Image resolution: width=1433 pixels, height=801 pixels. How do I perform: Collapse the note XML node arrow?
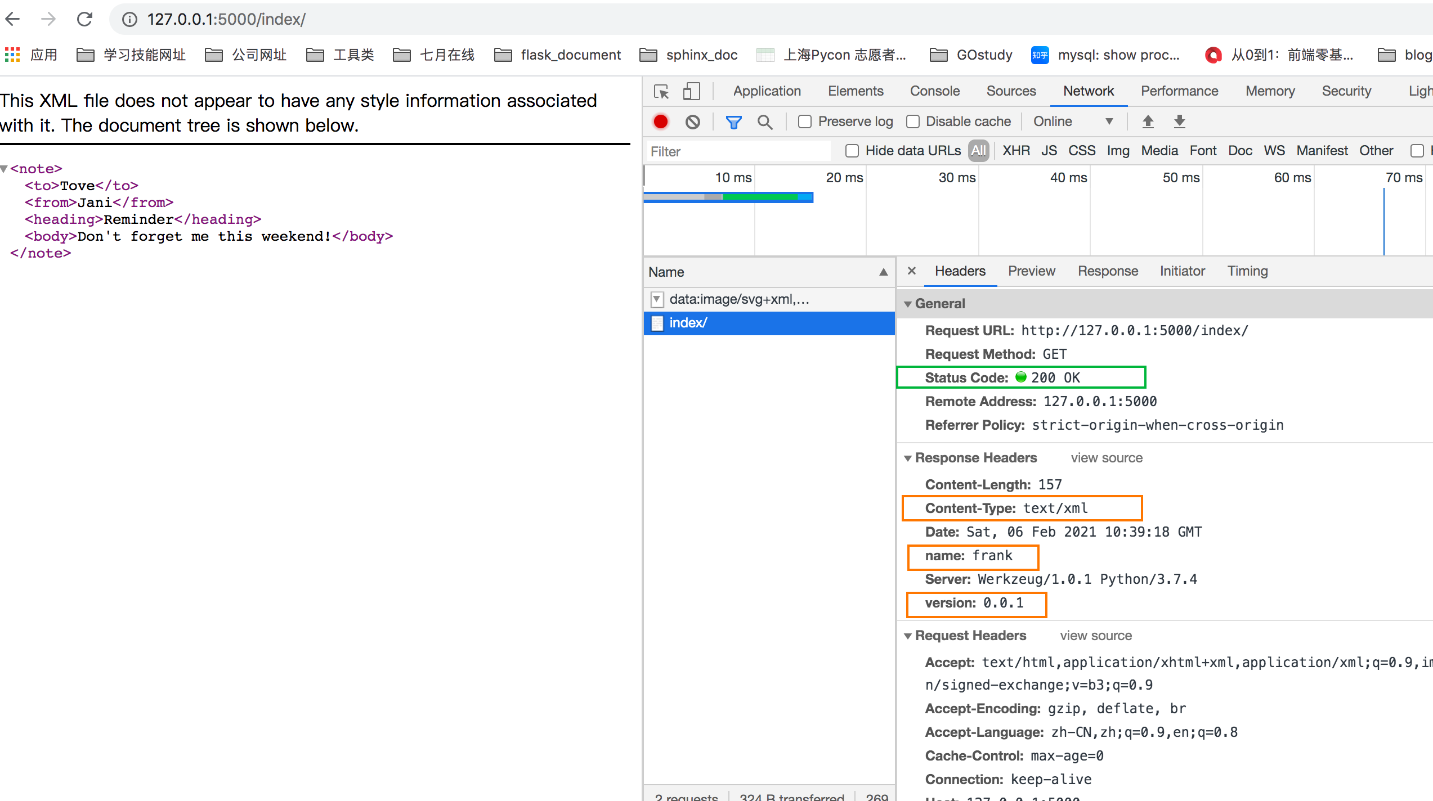point(5,169)
